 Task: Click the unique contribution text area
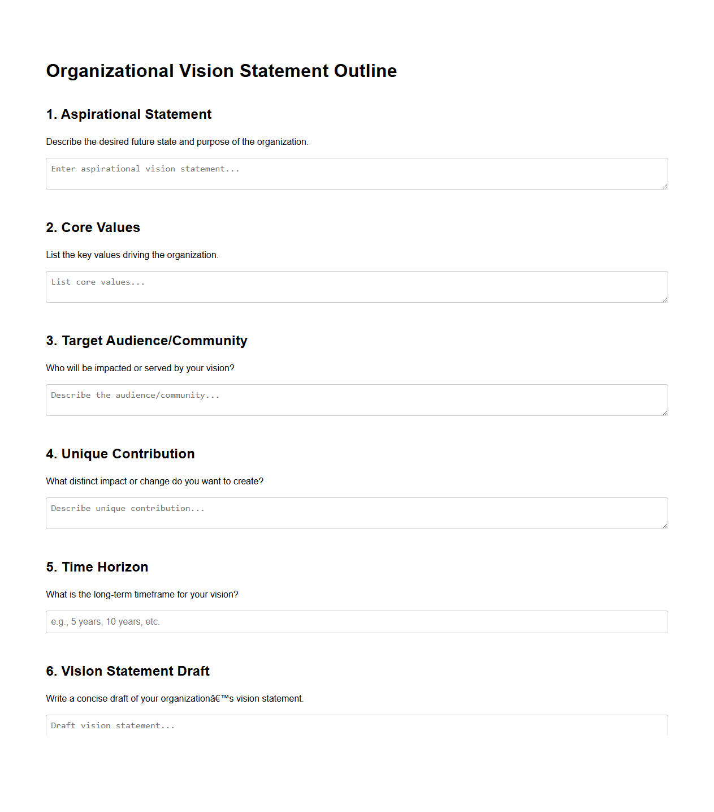356,513
